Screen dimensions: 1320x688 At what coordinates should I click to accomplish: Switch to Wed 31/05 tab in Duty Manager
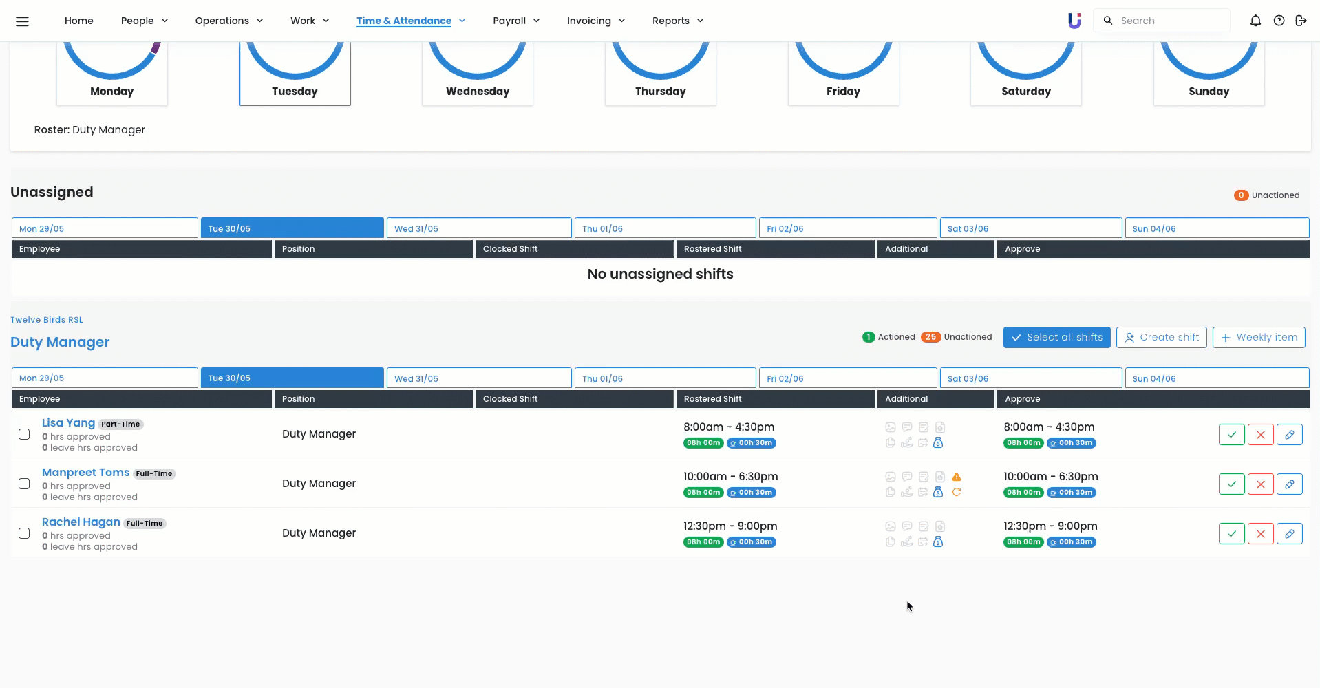479,378
